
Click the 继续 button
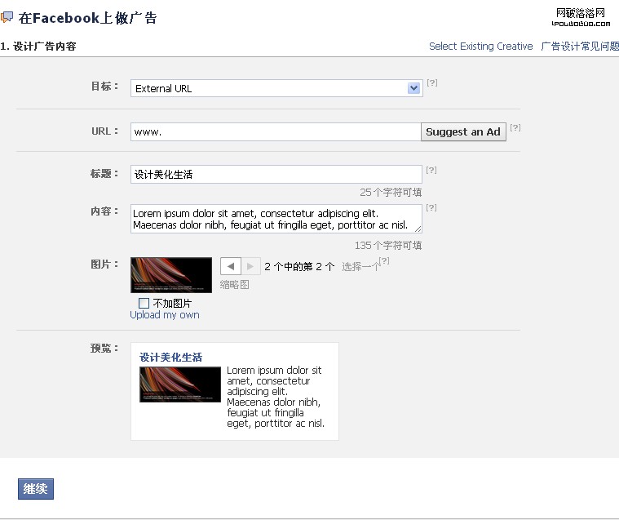[35, 489]
